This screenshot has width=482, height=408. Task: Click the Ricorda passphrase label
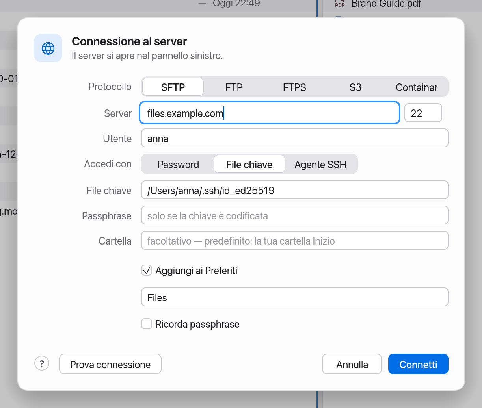pos(197,324)
